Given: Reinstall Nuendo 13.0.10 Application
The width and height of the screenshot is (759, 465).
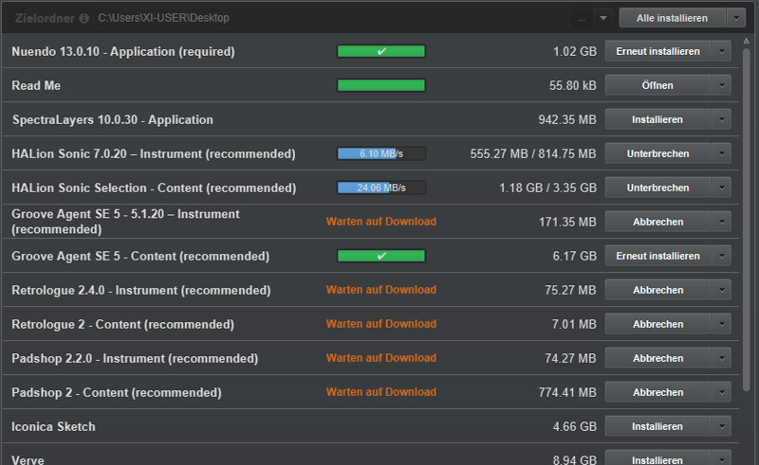Looking at the screenshot, I should pyautogui.click(x=657, y=51).
